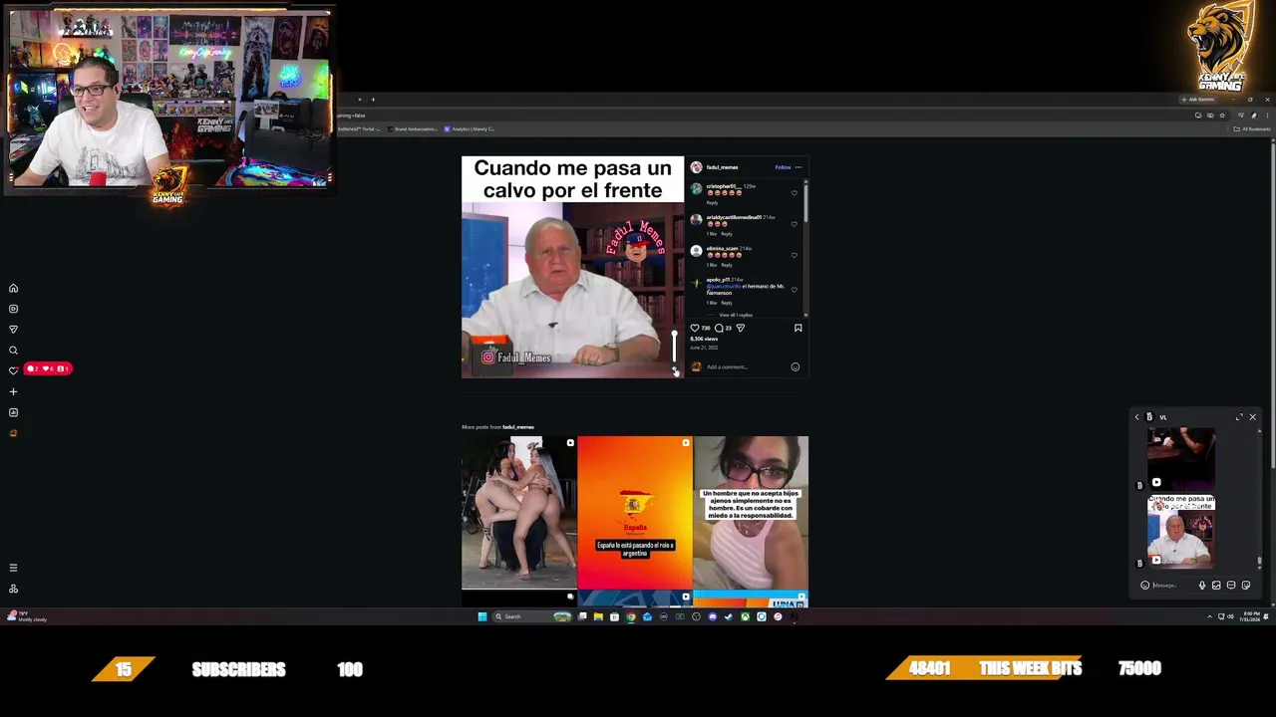Open emoji picker in chat message box
The height and width of the screenshot is (717, 1276).
tap(1144, 586)
